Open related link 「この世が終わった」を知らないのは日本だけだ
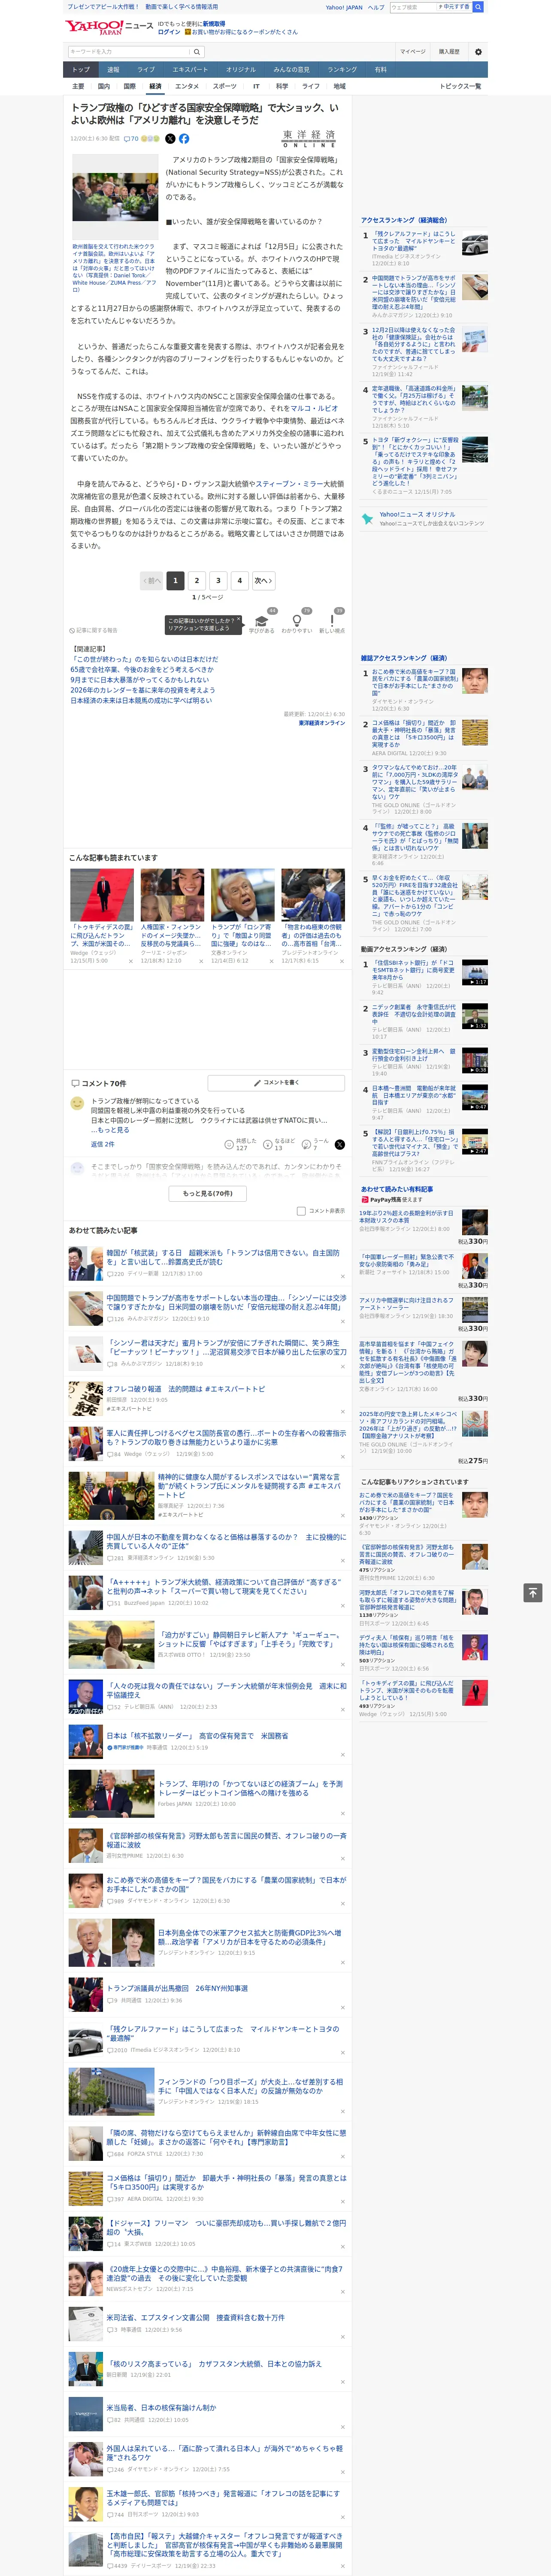Screen dimensions: 551x2576 pyautogui.click(x=144, y=660)
